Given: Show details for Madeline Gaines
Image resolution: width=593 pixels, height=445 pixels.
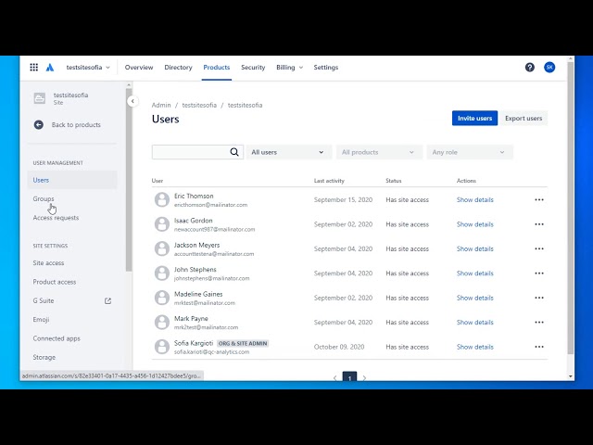Looking at the screenshot, I should tap(475, 298).
